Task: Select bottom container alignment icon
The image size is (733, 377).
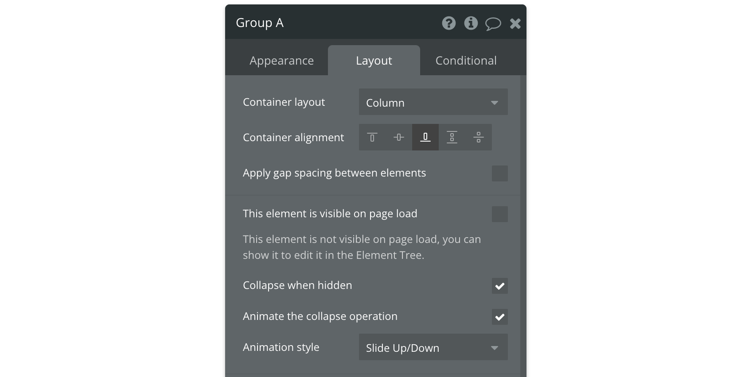Action: click(x=425, y=137)
